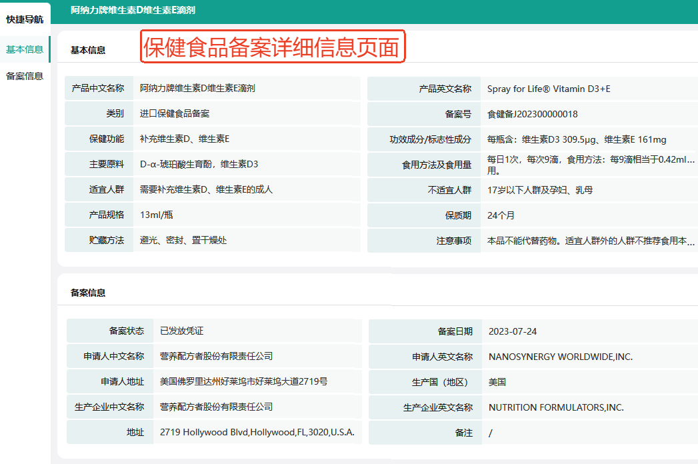Click the 备案信息 section heading in the main panel

point(88,293)
